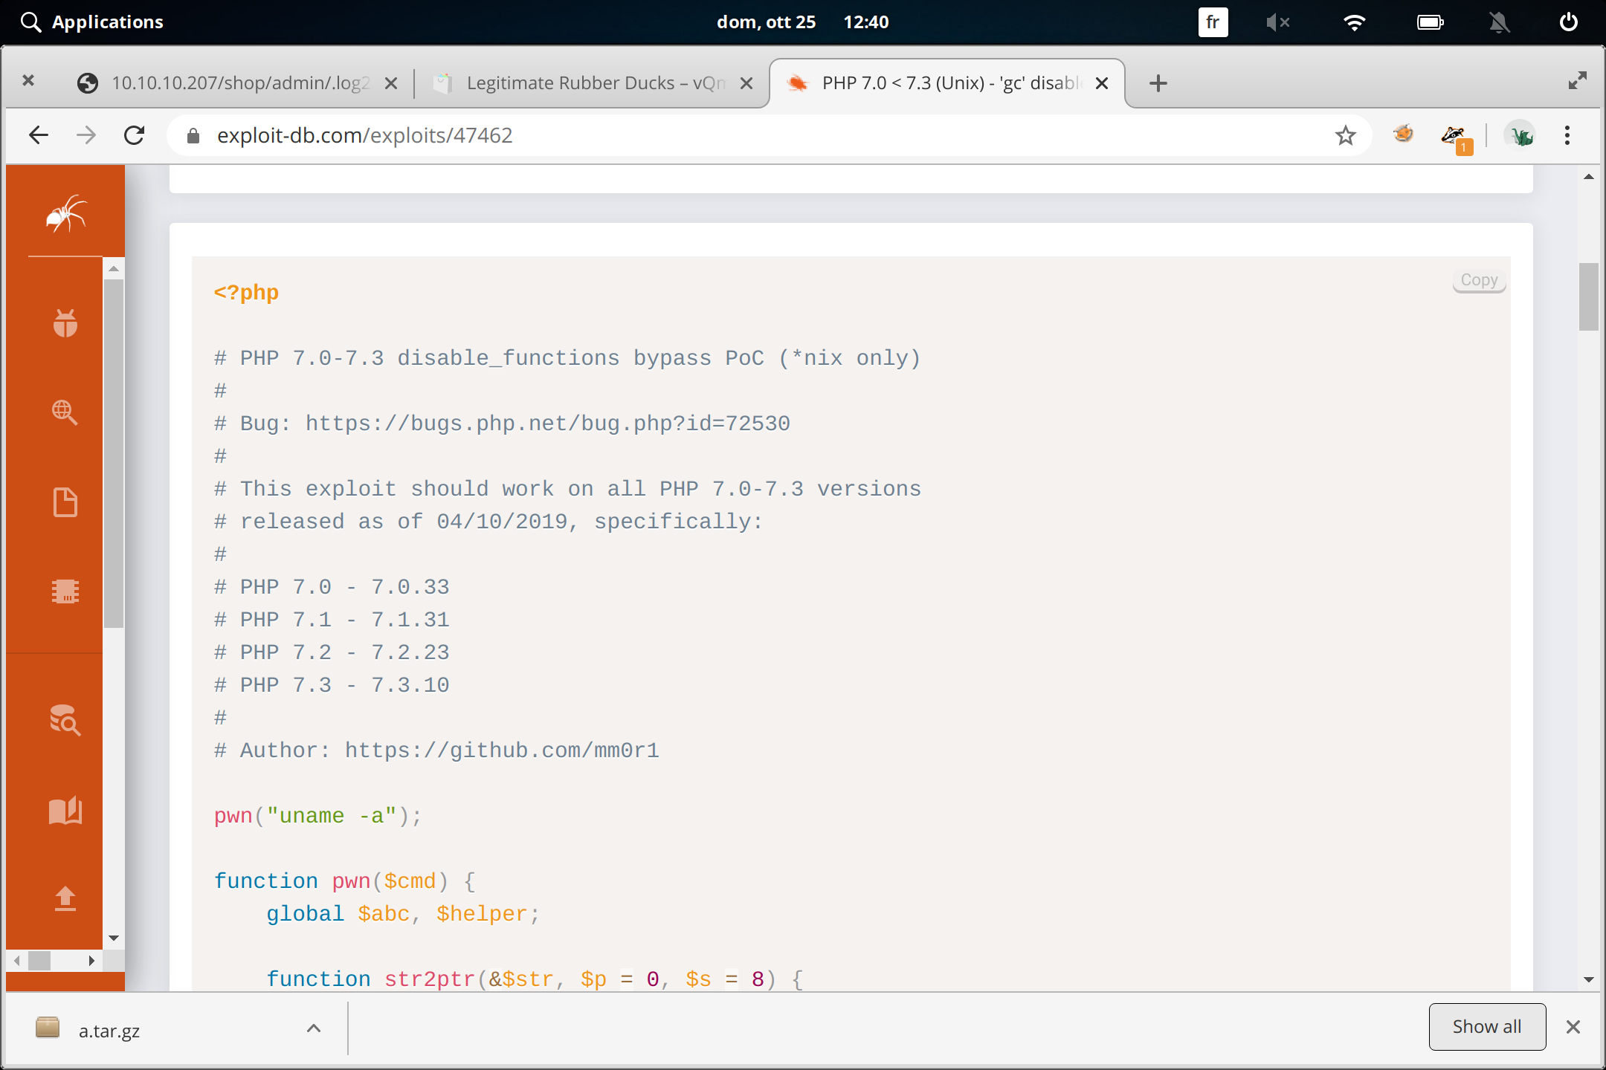Click the page's vertical scrollbar thumb
Image resolution: width=1606 pixels, height=1070 pixels.
click(1588, 297)
